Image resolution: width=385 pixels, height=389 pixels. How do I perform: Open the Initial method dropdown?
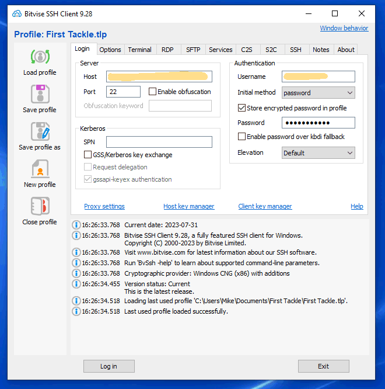pos(318,93)
